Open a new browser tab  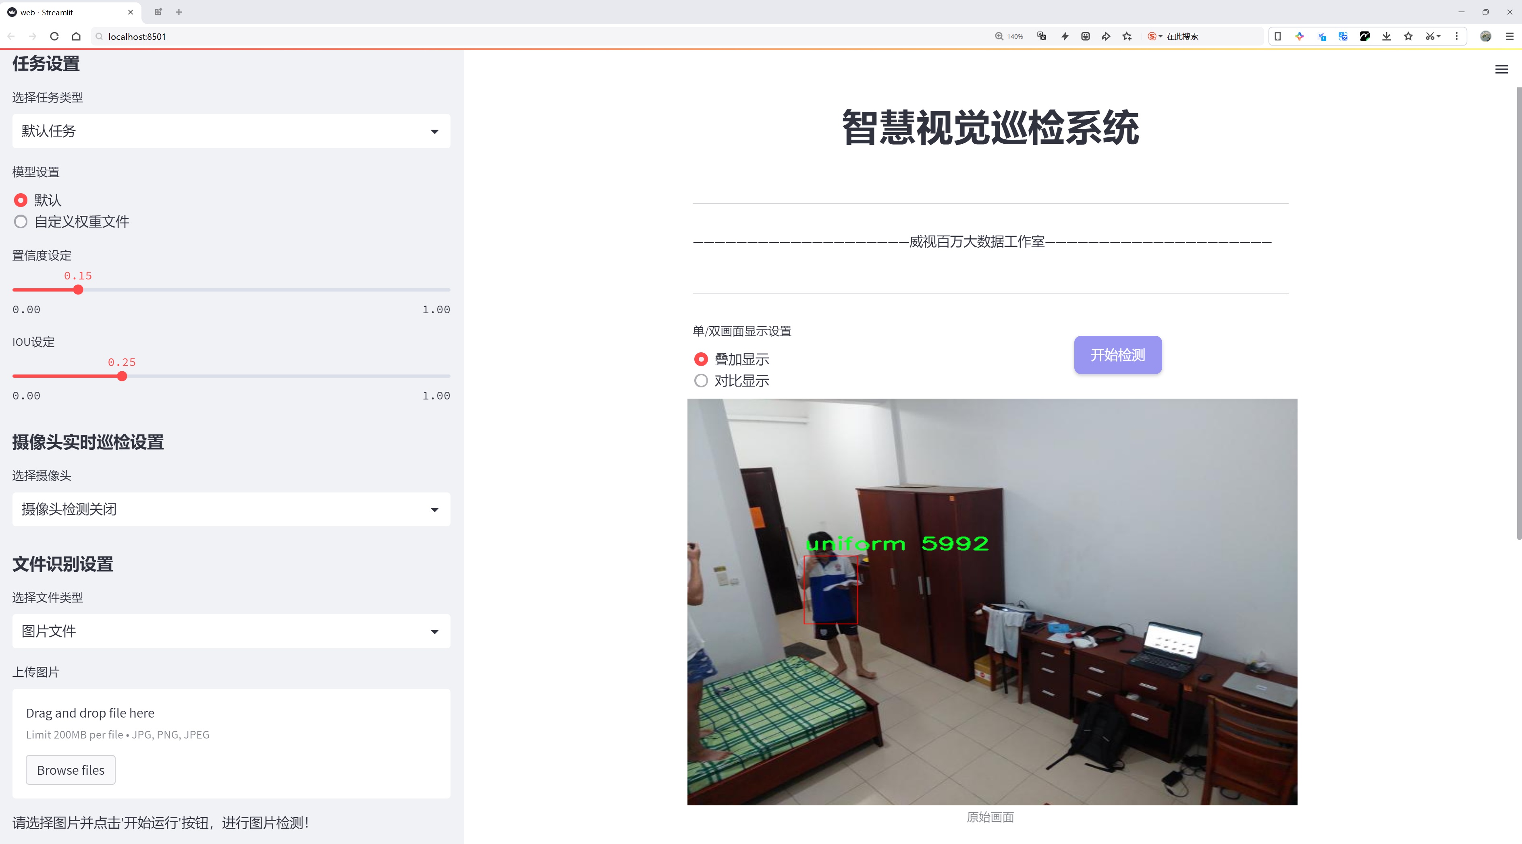(179, 12)
